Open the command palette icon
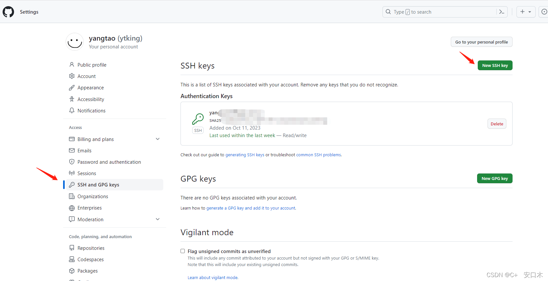 click(502, 12)
